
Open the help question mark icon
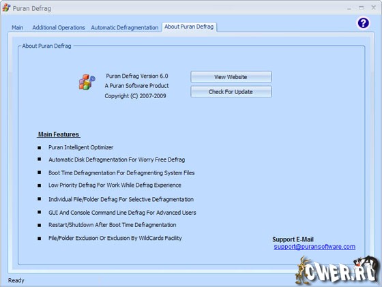363,23
